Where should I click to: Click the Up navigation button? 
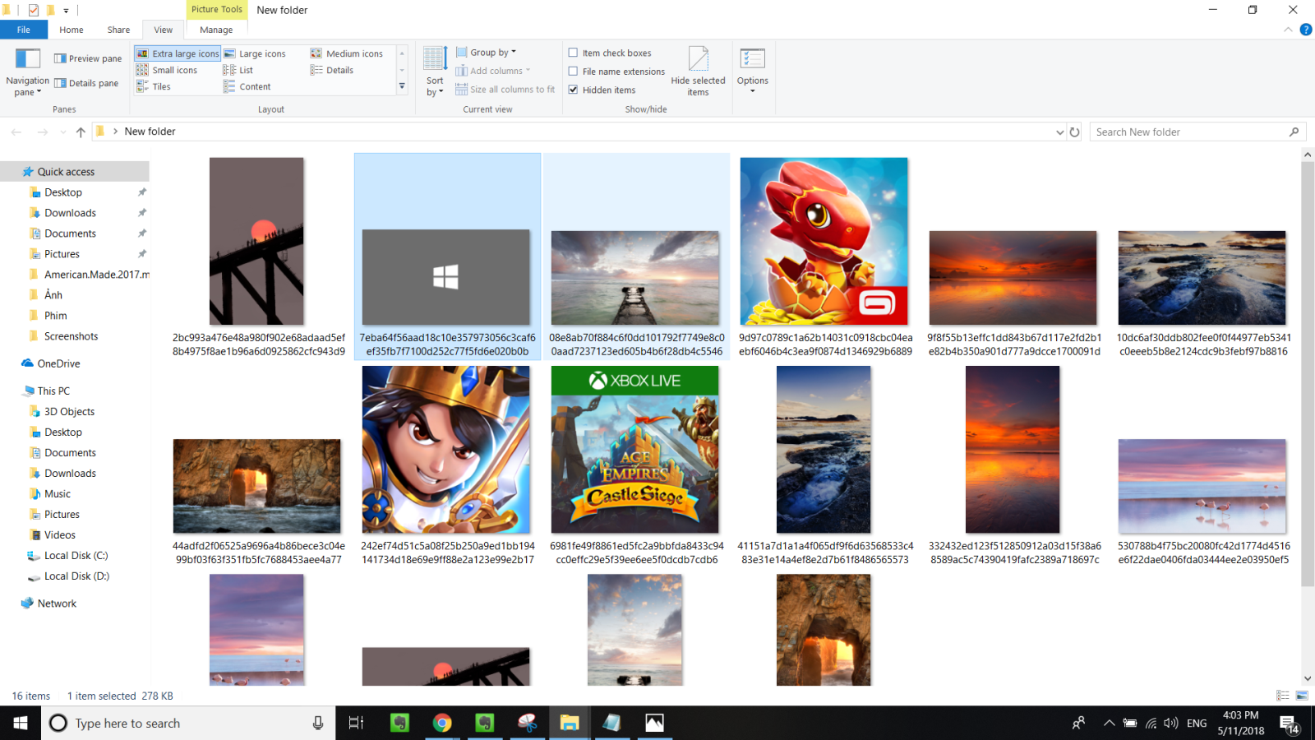80,132
